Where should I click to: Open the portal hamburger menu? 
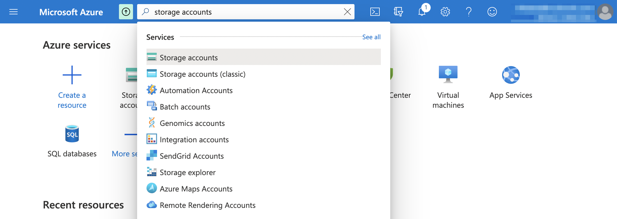(13, 12)
